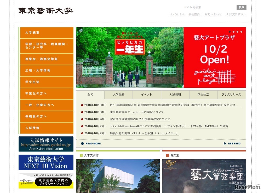Click the orange 奏楽堂 arrow icon

click(x=168, y=155)
